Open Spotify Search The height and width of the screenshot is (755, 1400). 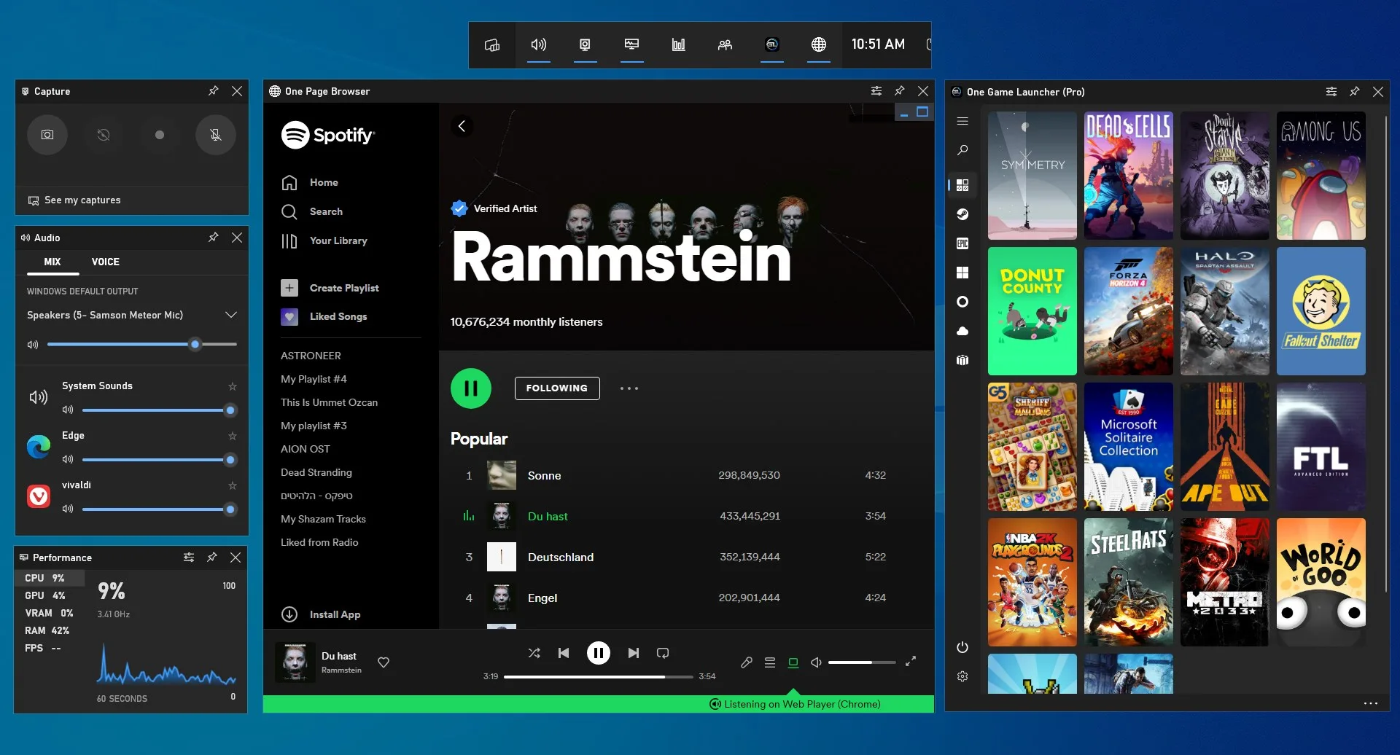tap(312, 211)
